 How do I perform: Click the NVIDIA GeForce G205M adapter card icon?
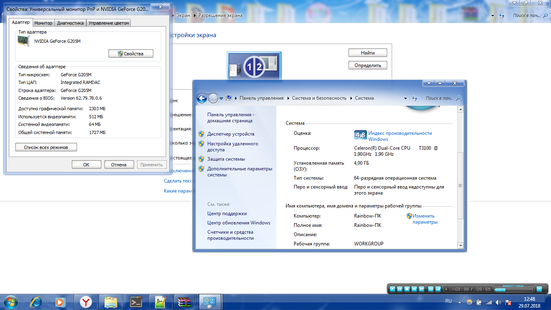pyautogui.click(x=24, y=41)
